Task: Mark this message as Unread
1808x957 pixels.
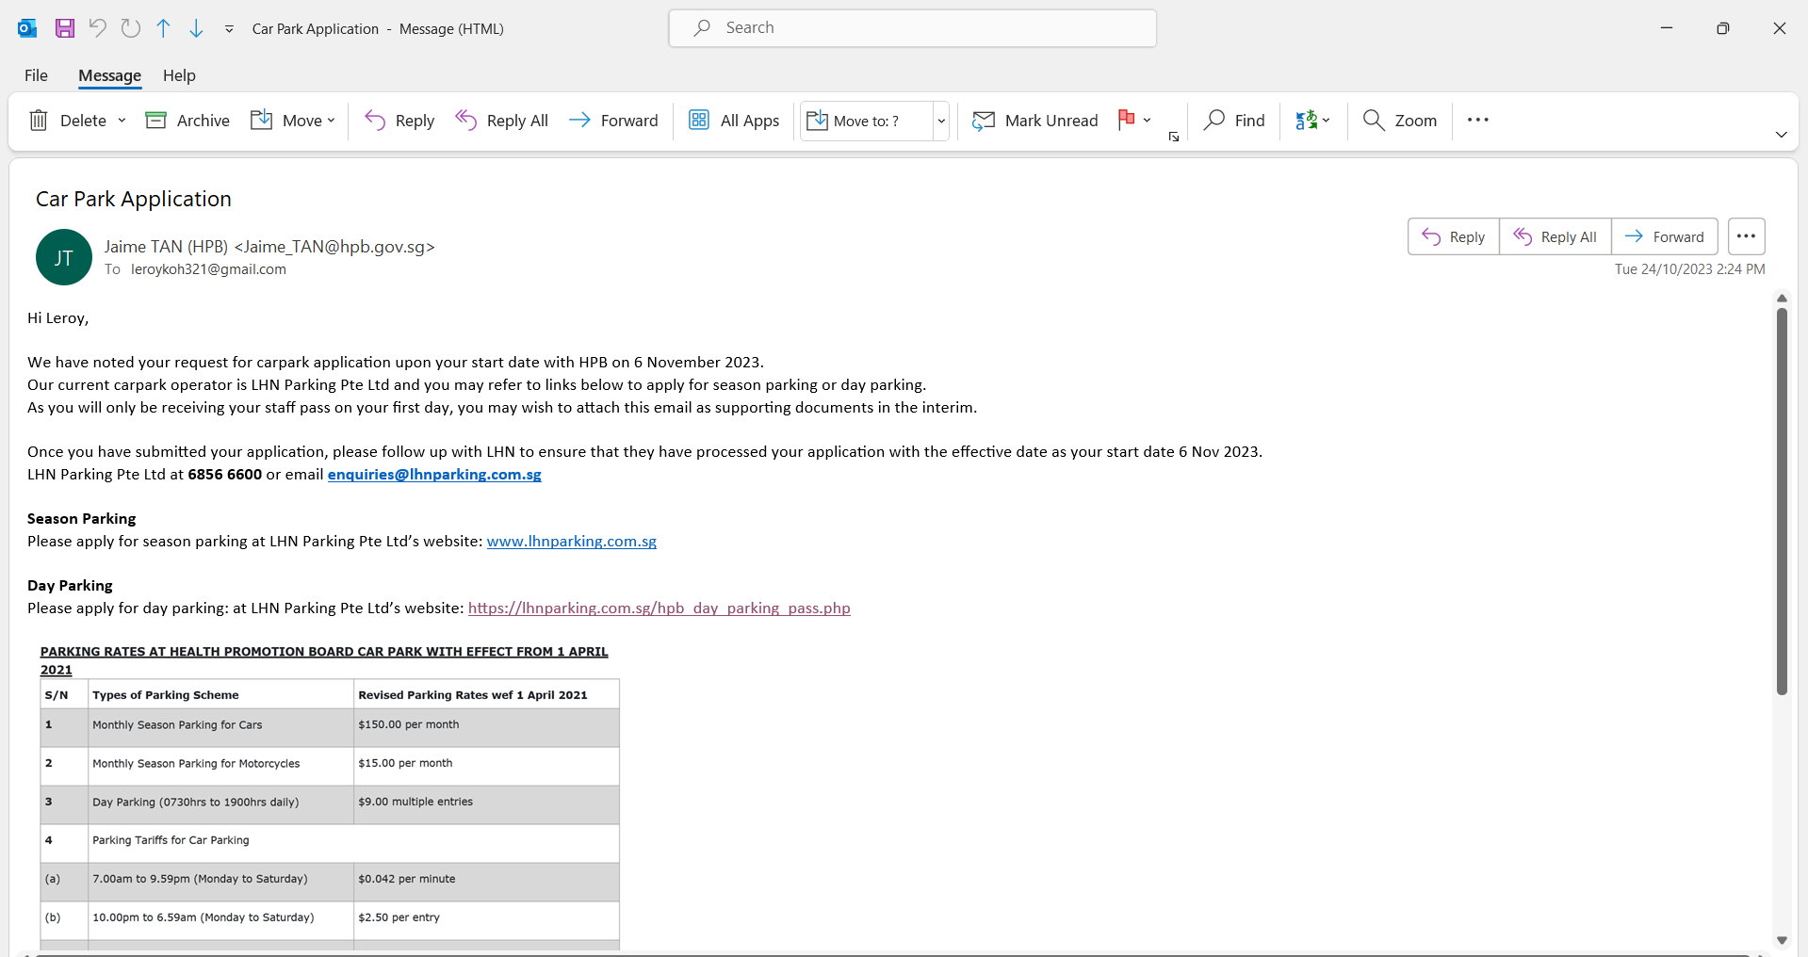Action: pos(1034,121)
